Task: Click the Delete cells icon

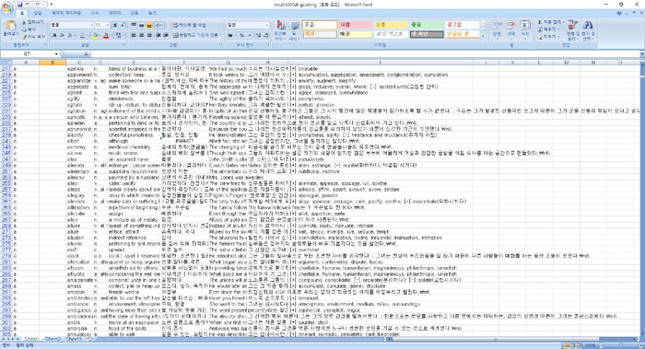Action: [x=510, y=29]
